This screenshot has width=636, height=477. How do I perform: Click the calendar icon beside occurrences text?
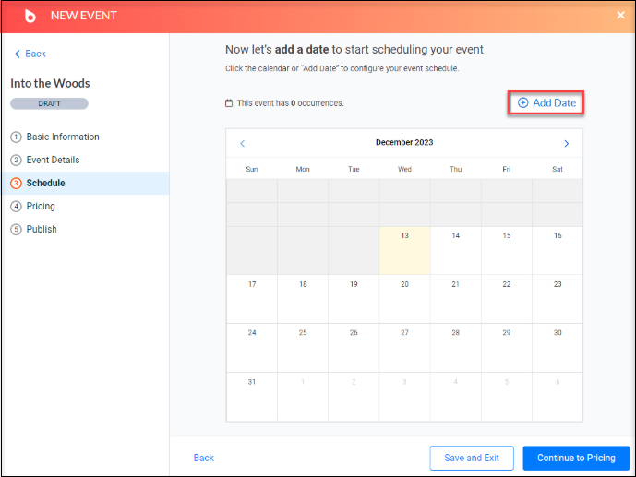pos(229,103)
